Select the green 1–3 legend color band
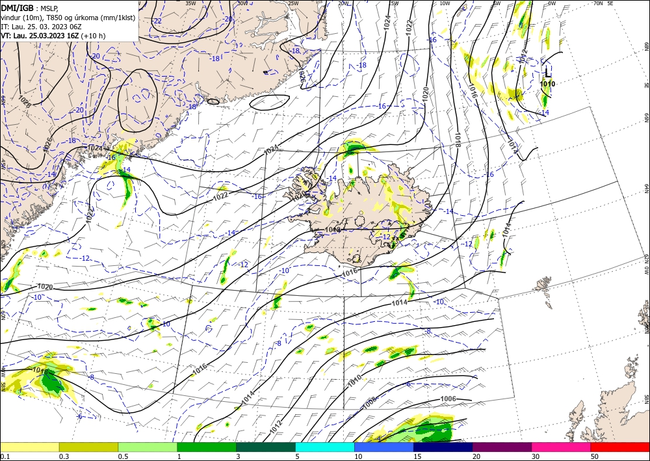The width and height of the screenshot is (650, 461). (x=207, y=447)
